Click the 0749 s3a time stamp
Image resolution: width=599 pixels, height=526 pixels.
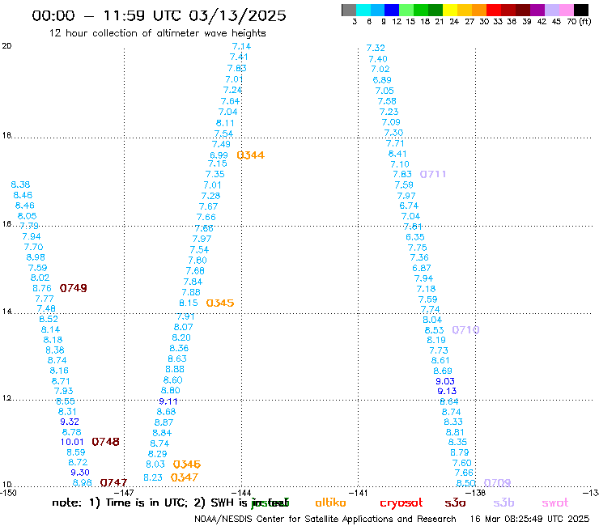pyautogui.click(x=74, y=288)
